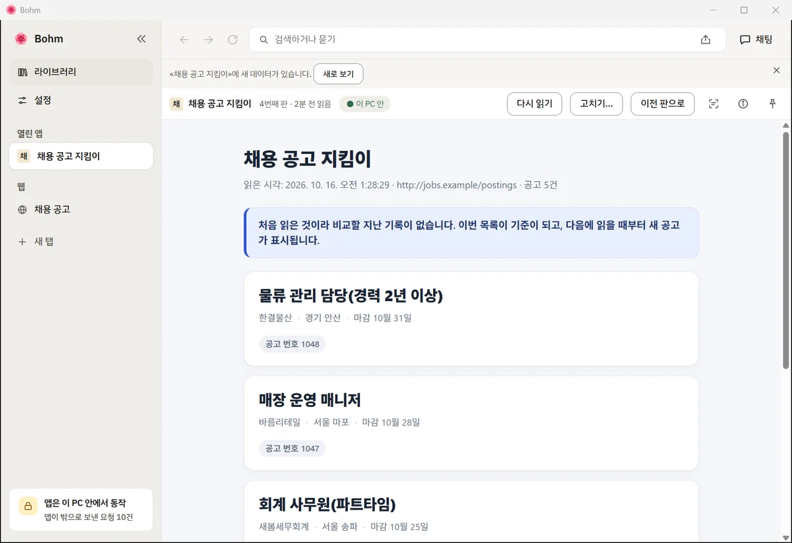Open 설정 in the sidebar
This screenshot has width=792, height=543.
tap(81, 100)
